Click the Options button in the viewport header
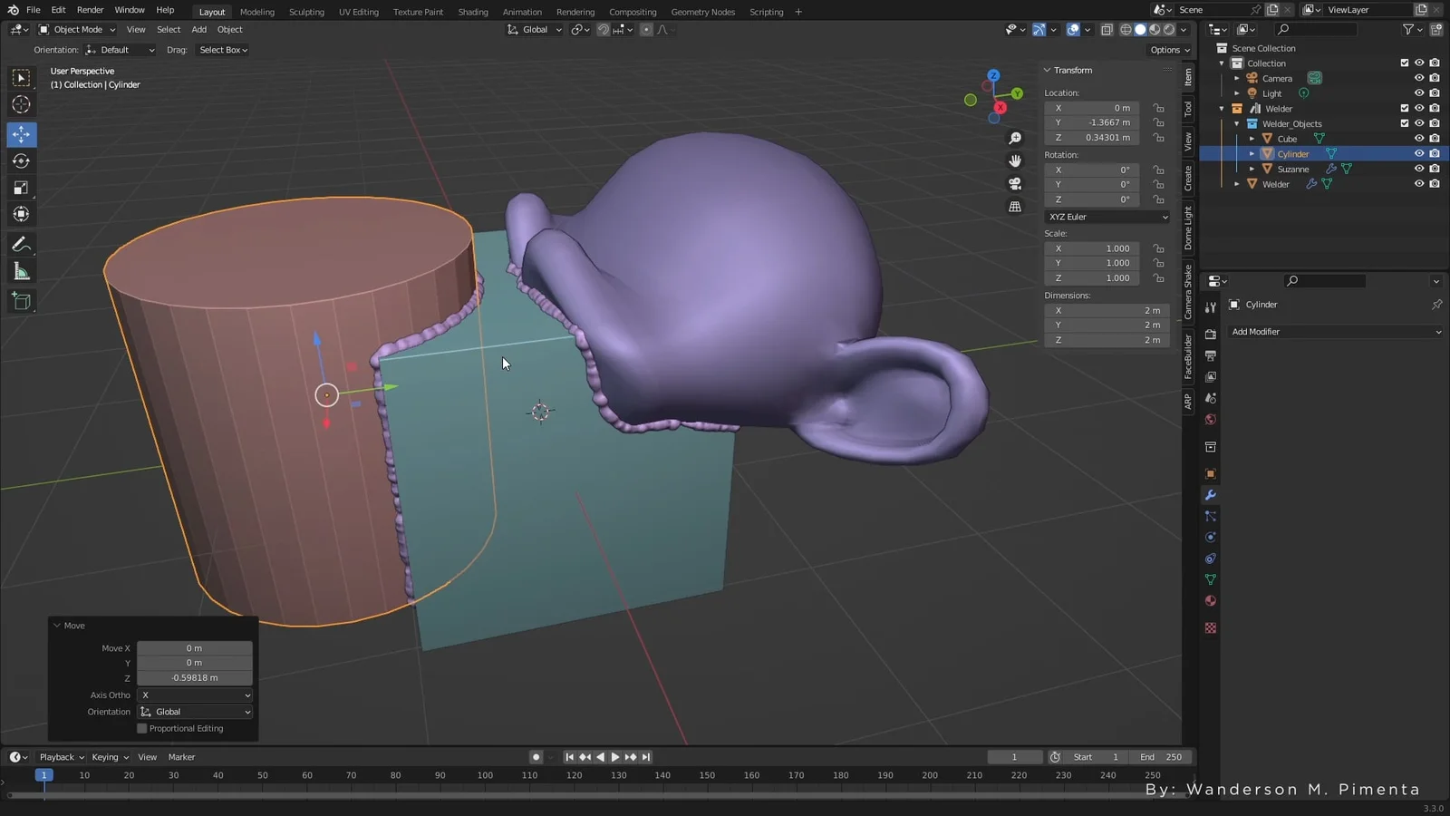 (x=1167, y=50)
